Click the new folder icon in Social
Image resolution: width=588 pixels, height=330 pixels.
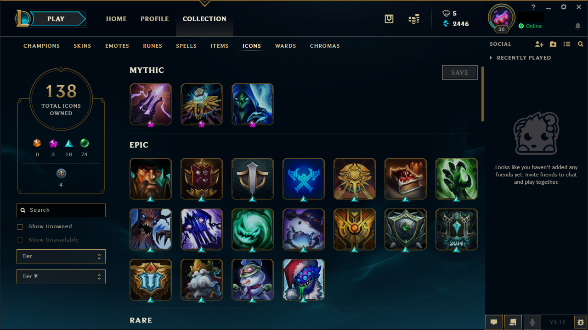[x=553, y=44]
